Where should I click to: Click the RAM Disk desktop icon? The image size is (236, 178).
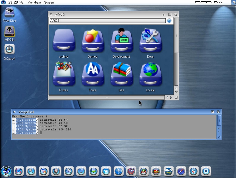[9, 13]
